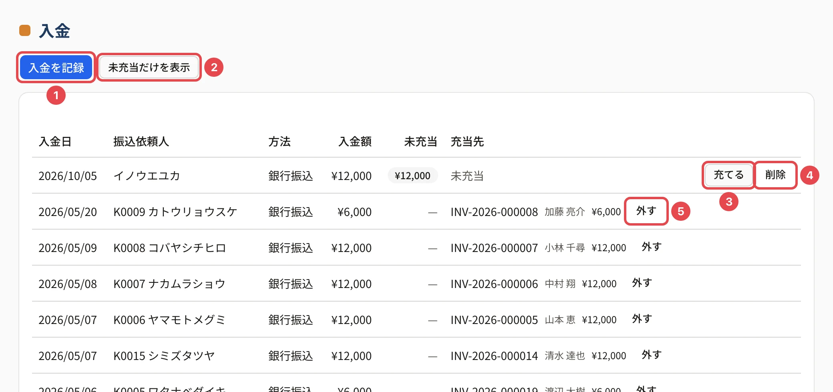This screenshot has height=392, width=833.
Task: Click date 2026/10/05
Action: pyautogui.click(x=68, y=176)
